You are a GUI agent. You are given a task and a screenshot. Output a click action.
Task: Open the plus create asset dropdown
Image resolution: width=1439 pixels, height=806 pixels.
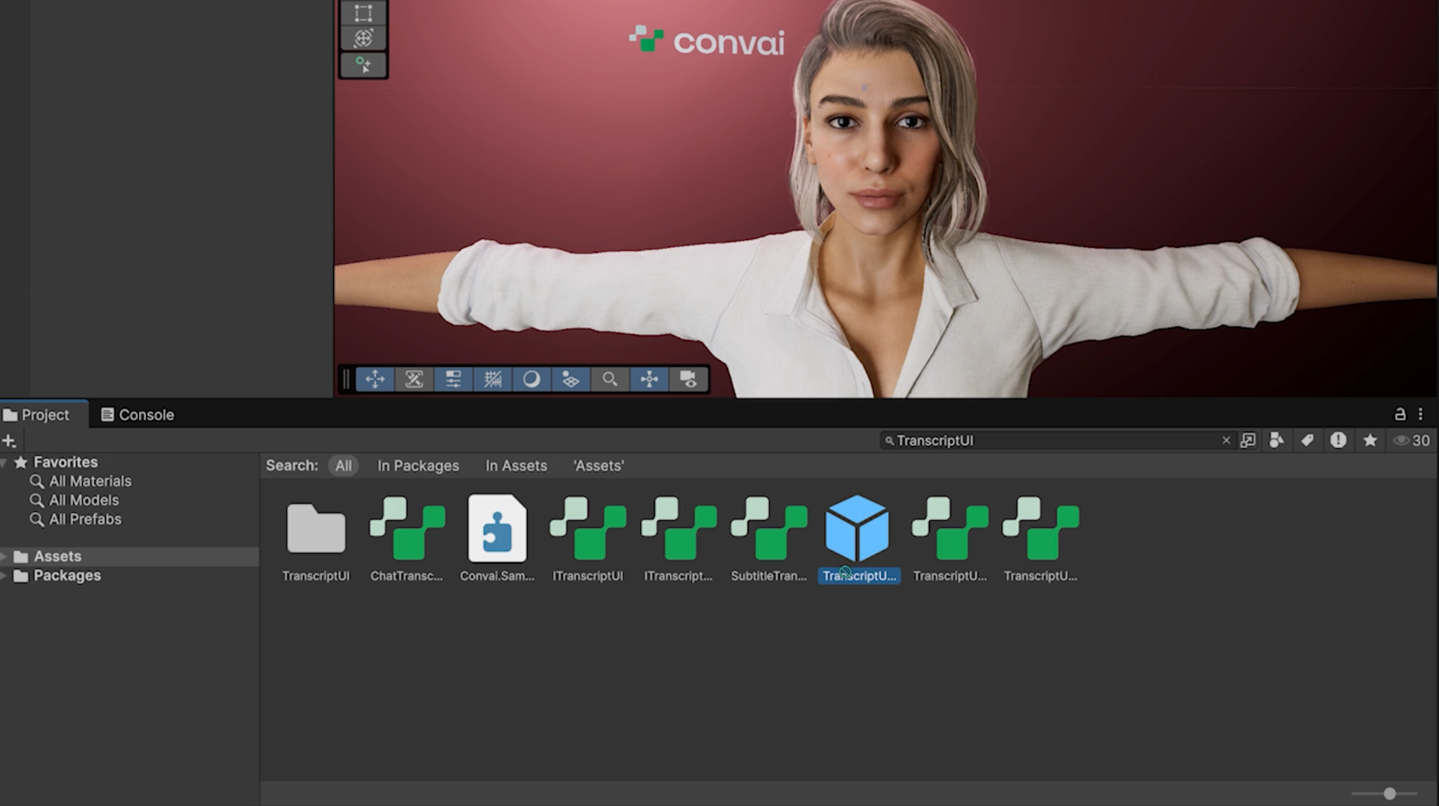9,441
